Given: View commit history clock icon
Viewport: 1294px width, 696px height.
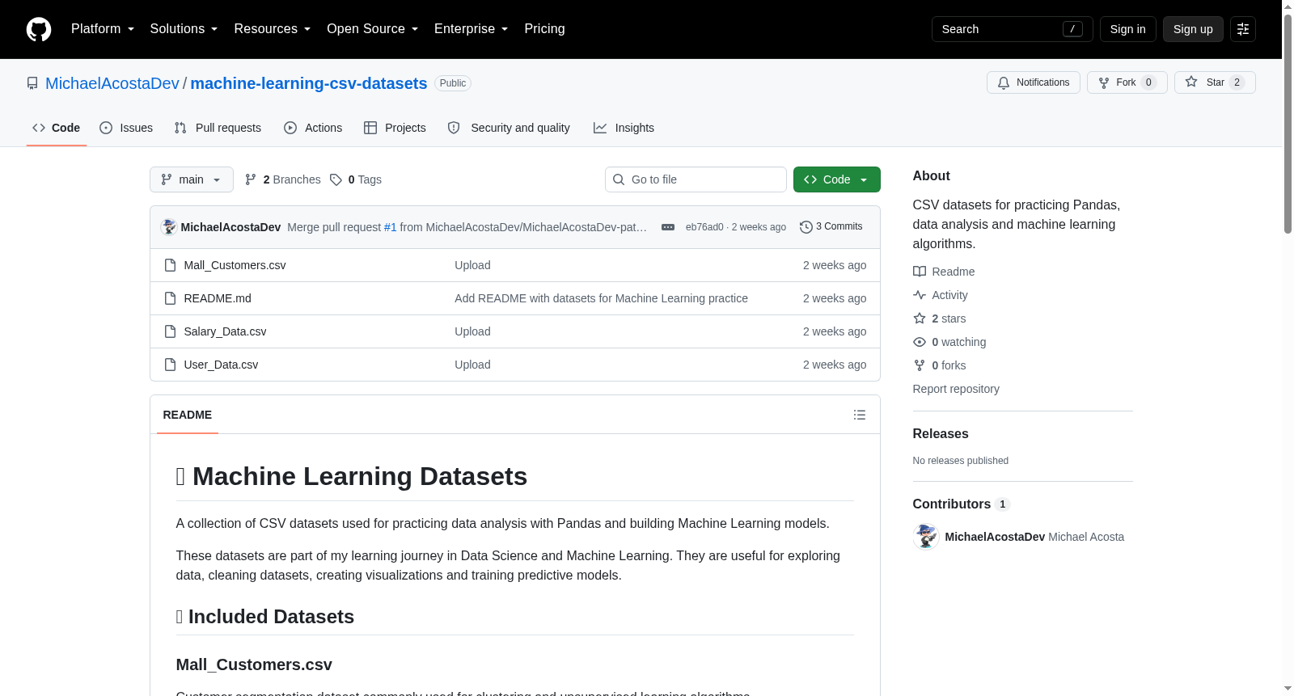Looking at the screenshot, I should click(x=806, y=227).
